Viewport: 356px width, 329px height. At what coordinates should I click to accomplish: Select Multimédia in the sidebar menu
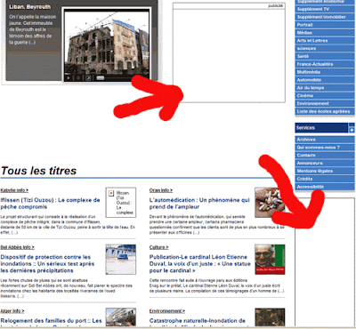325,72
